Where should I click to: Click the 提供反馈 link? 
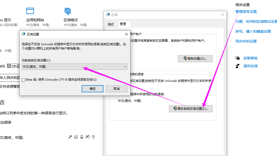pos(250,66)
